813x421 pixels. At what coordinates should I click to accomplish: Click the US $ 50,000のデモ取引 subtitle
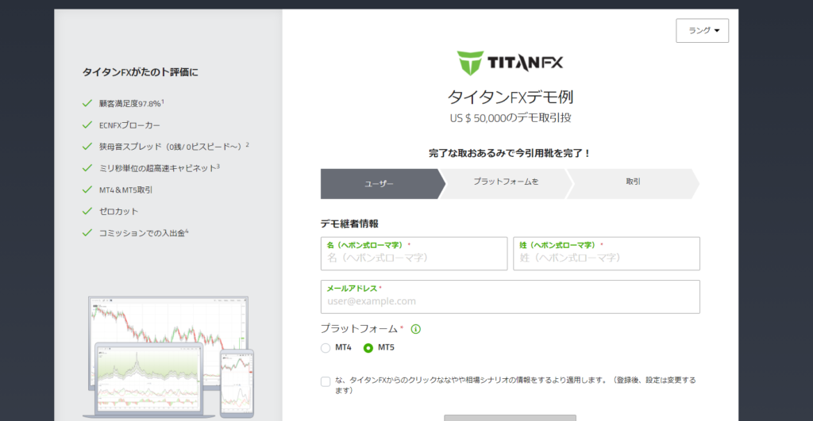click(x=511, y=118)
